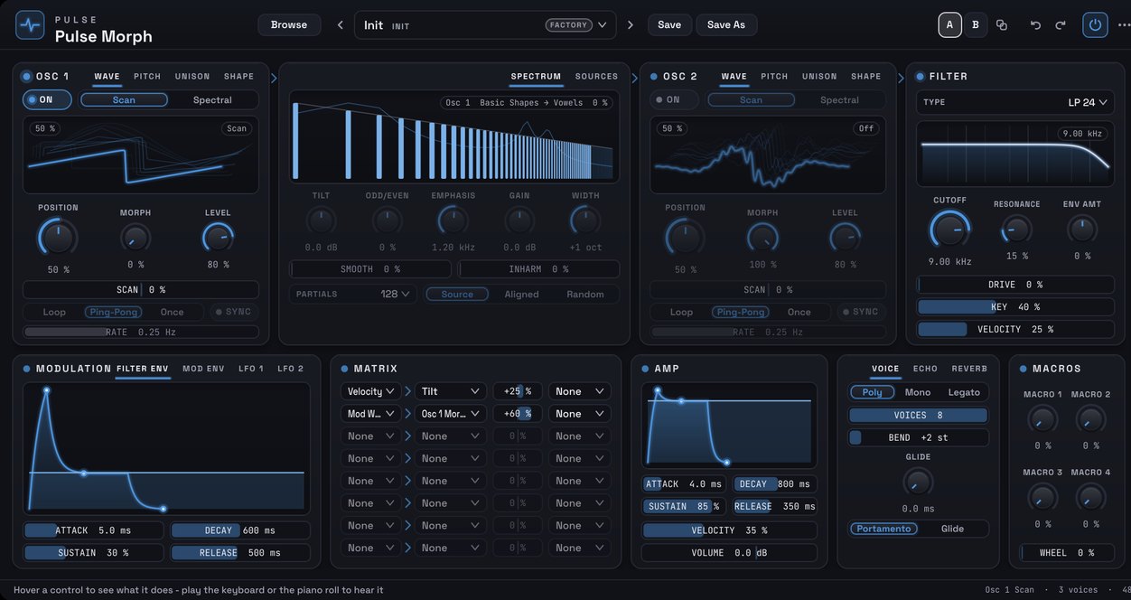Switch modulation view to LFO 1 tab

click(251, 369)
